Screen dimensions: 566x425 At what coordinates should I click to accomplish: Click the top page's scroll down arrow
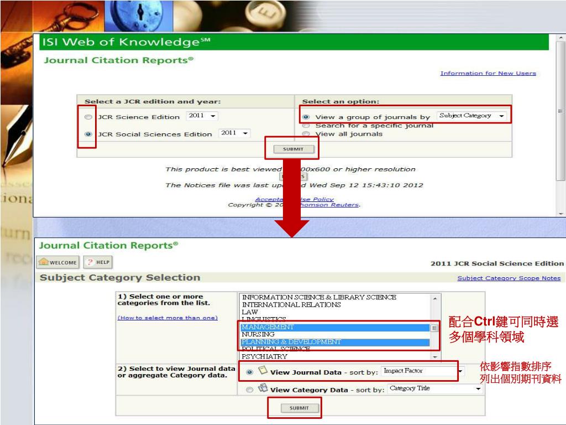pos(560,214)
